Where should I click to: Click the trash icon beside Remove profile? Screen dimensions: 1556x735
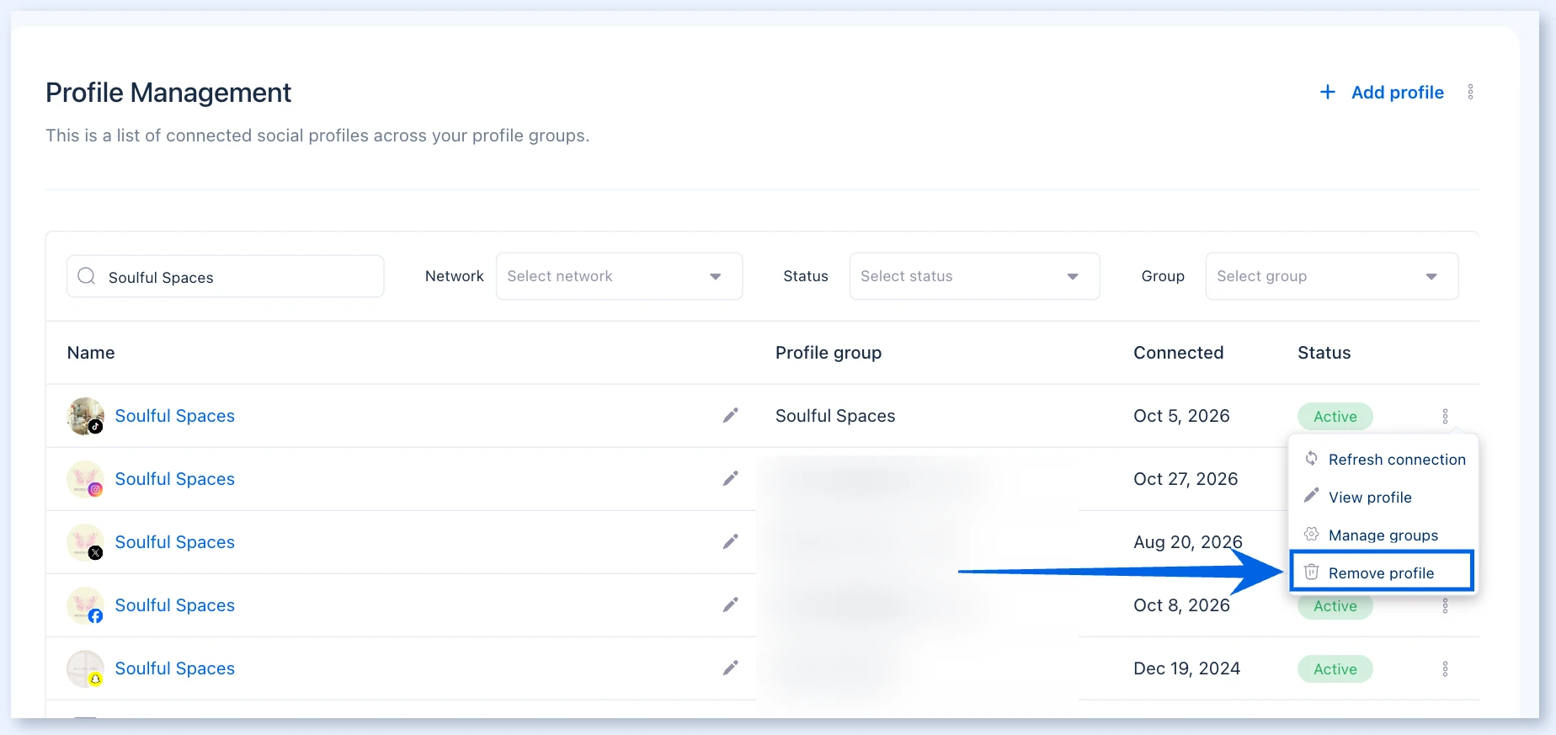point(1311,573)
